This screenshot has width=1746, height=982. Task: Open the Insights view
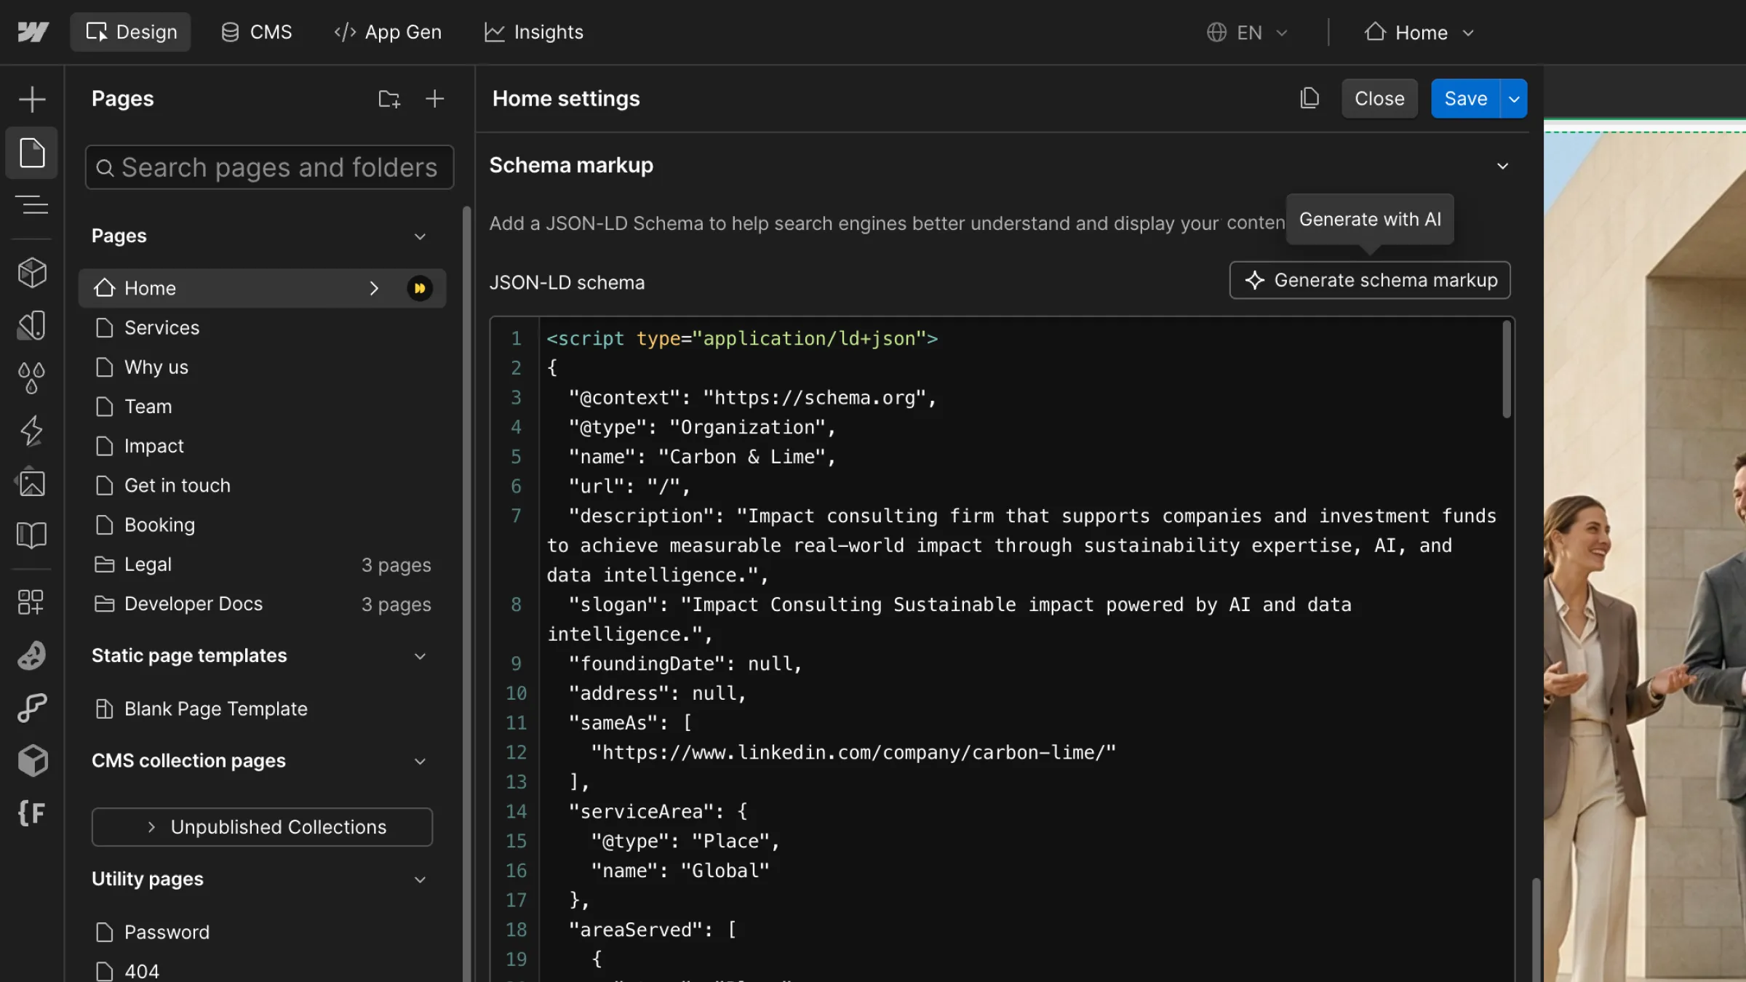533,32
